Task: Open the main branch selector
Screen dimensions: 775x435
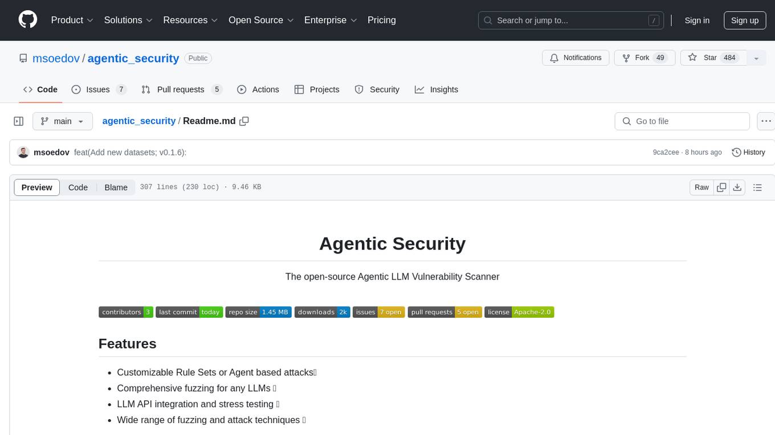Action: coord(62,121)
